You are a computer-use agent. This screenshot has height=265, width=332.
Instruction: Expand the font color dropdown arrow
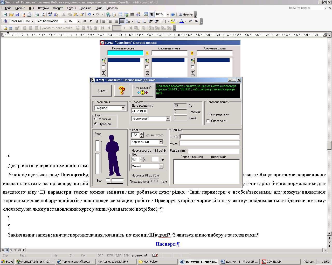click(x=186, y=21)
